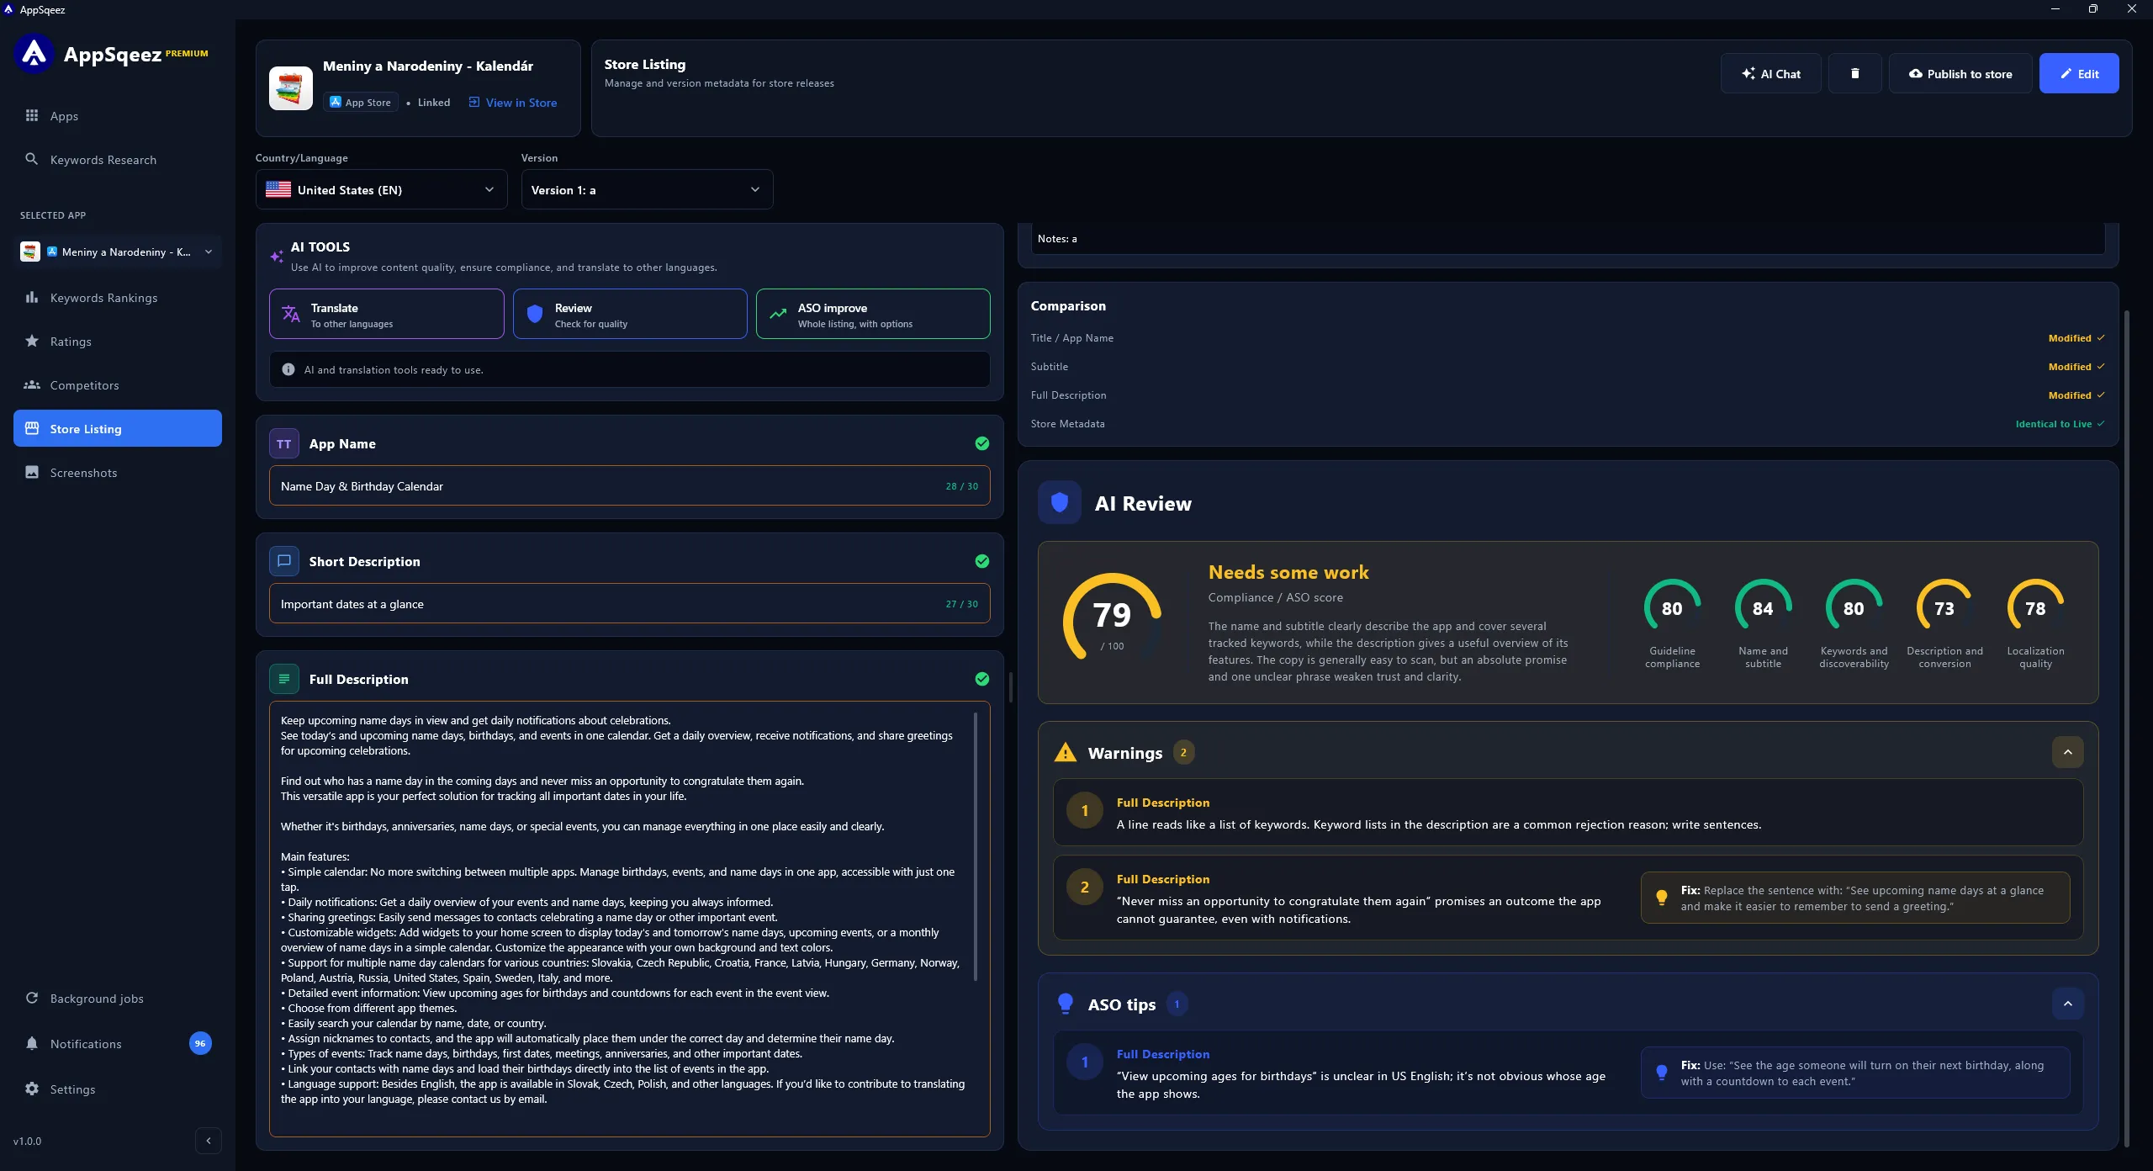Viewport: 2153px width, 1171px height.
Task: Go to Keywords Rankings page
Action: click(x=118, y=298)
